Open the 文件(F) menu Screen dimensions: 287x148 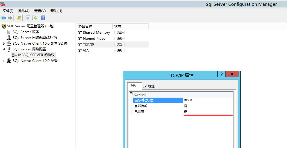tap(8, 11)
